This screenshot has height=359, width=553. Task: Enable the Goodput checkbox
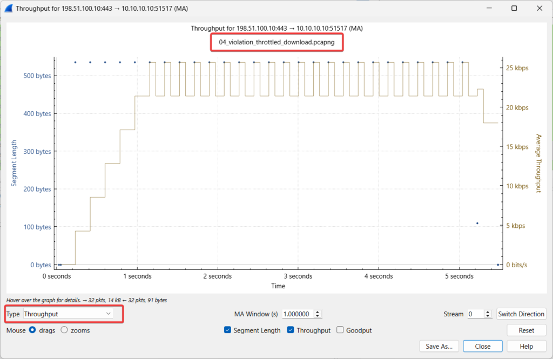340,330
